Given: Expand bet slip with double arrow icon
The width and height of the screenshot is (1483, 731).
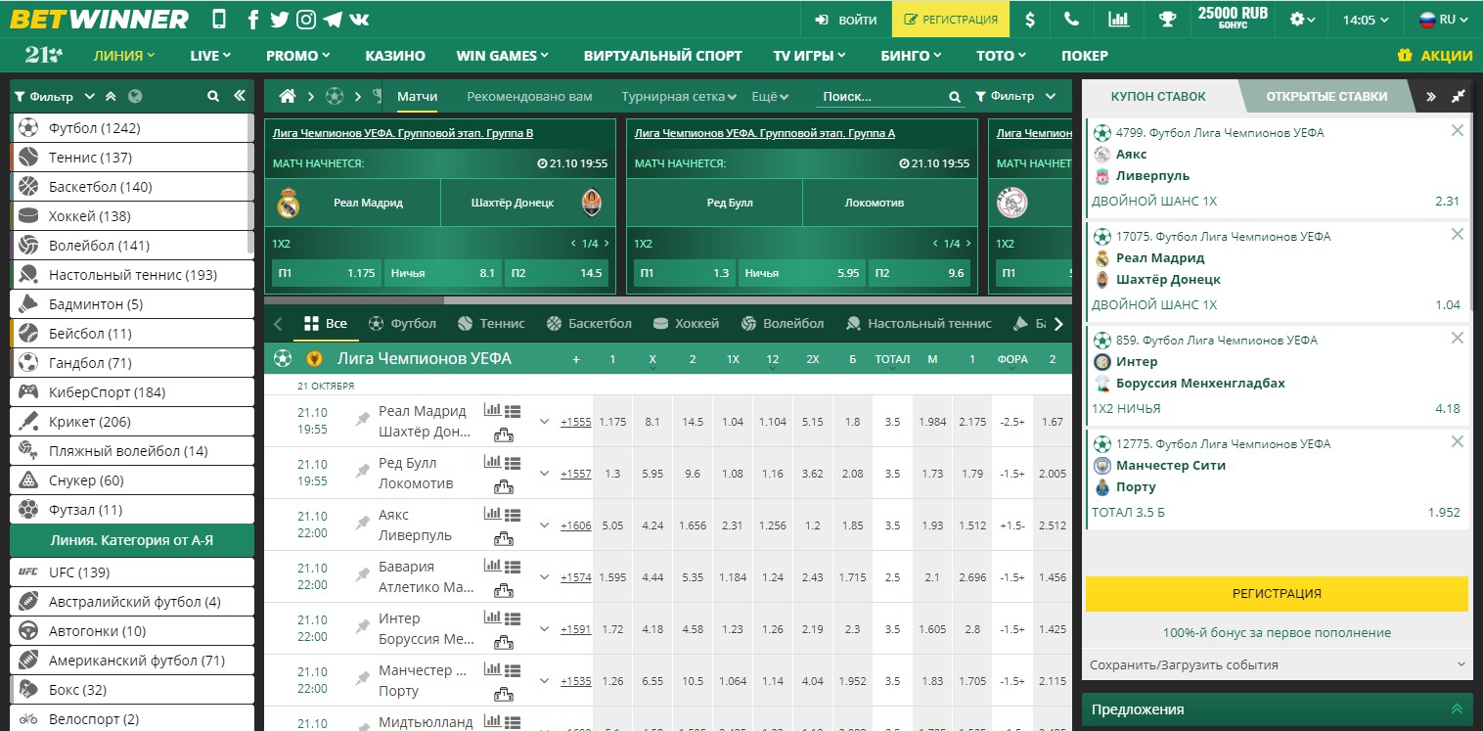Looking at the screenshot, I should 1431,96.
